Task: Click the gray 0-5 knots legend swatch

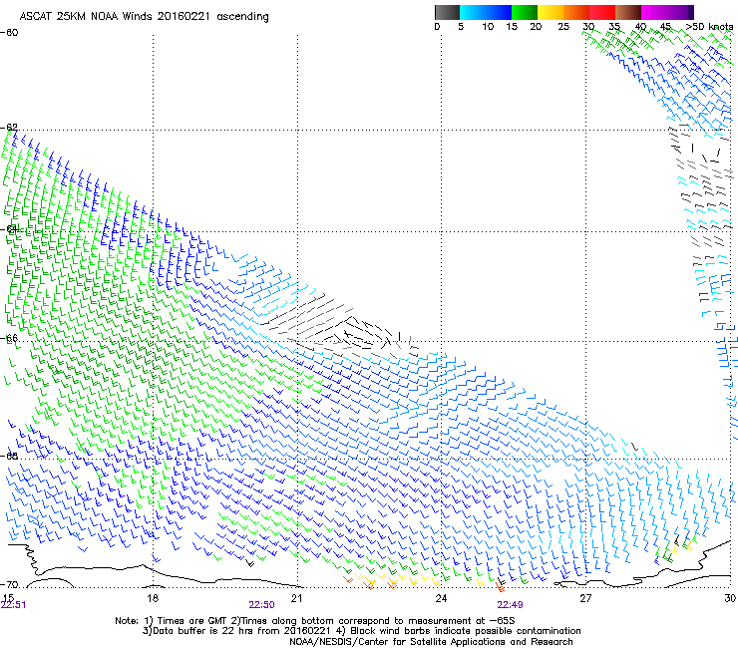Action: (447, 12)
